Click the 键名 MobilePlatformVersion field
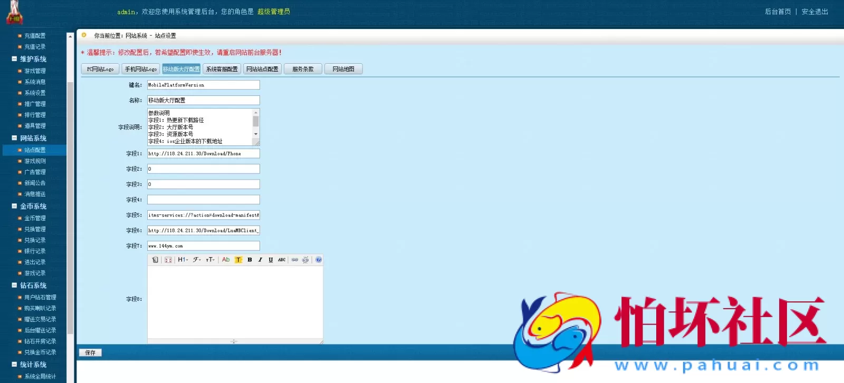The width and height of the screenshot is (844, 383). tap(204, 85)
